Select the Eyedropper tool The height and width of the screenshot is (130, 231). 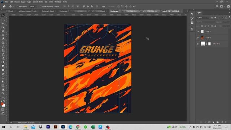[3, 39]
